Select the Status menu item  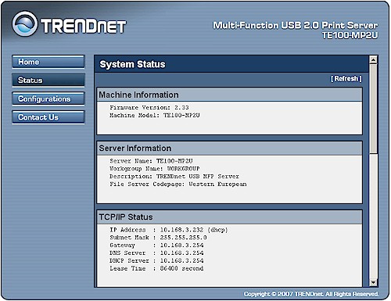[48, 80]
